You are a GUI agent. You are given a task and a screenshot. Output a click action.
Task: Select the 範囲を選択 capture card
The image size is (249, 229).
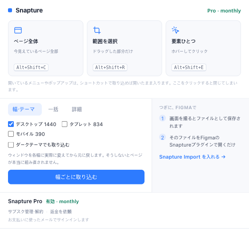(124, 48)
